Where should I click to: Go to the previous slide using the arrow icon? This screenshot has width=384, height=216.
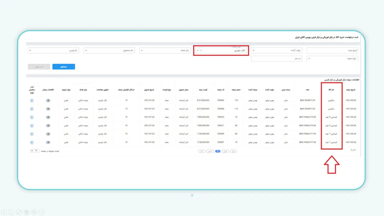click(x=4, y=212)
